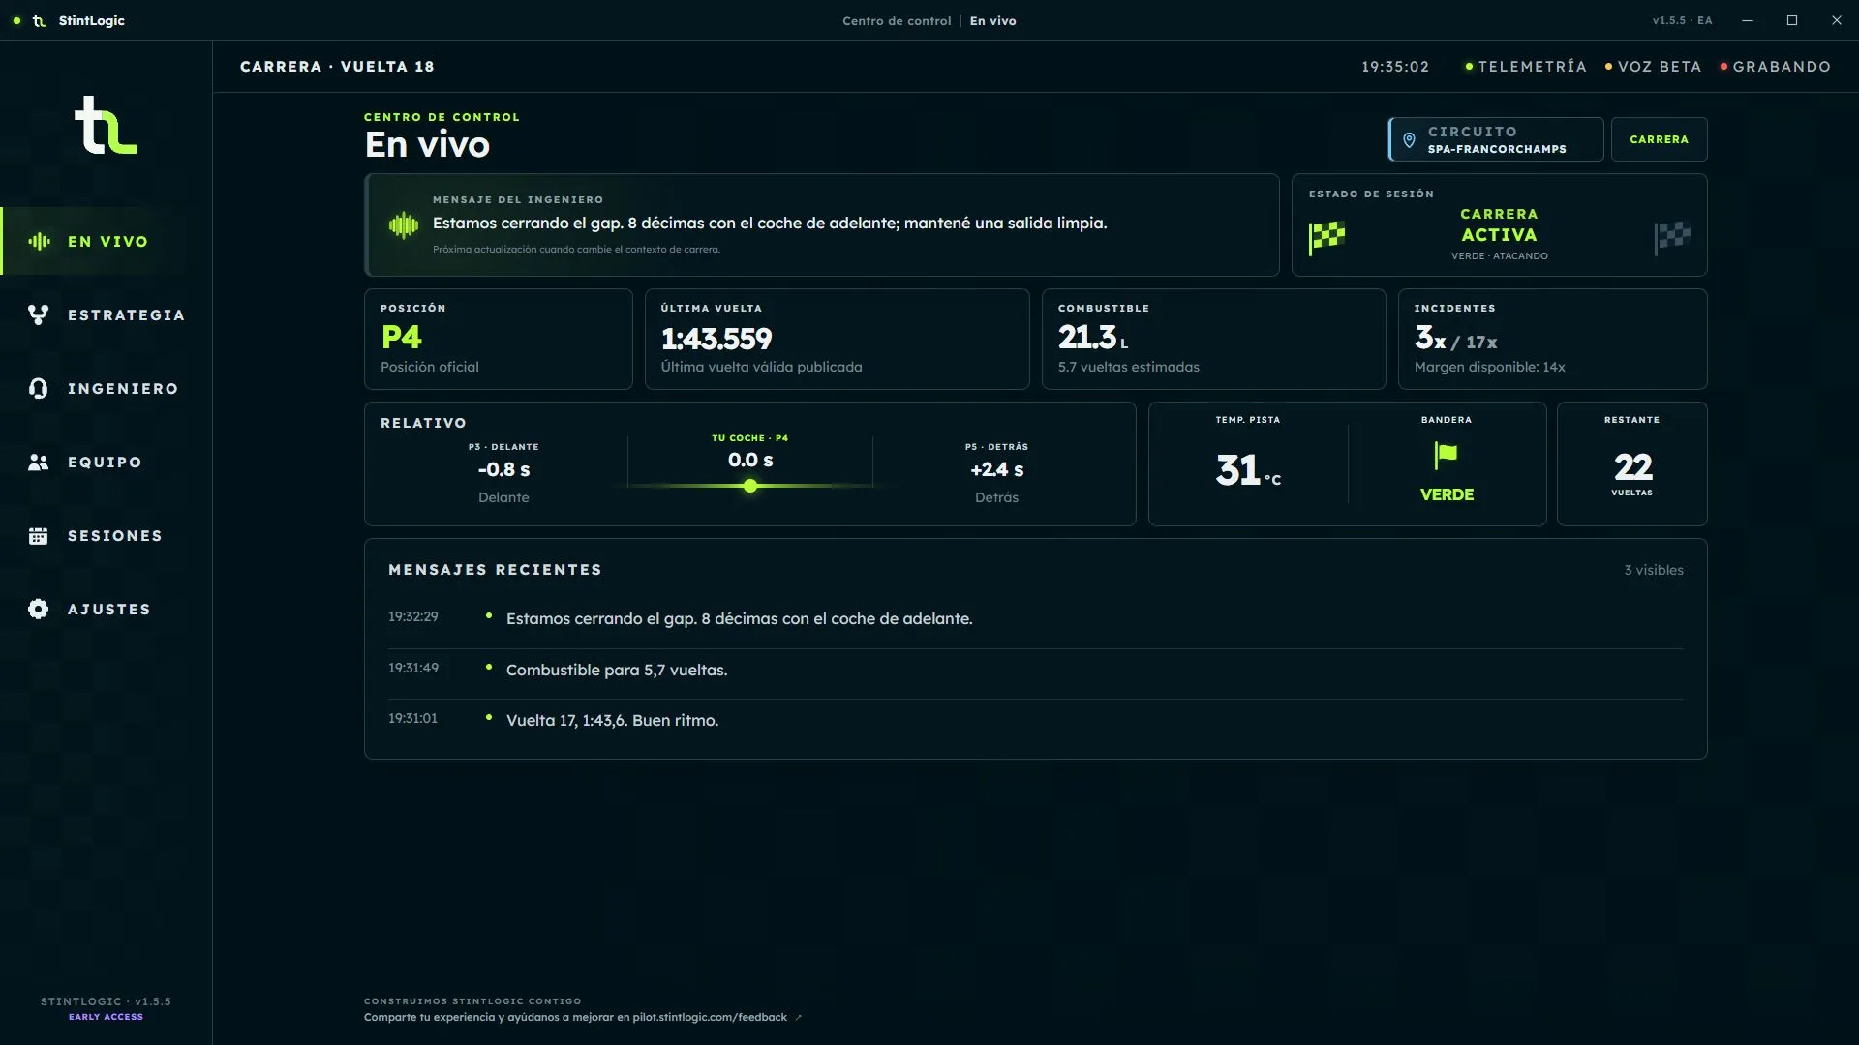Click the P4 position card

499,339
